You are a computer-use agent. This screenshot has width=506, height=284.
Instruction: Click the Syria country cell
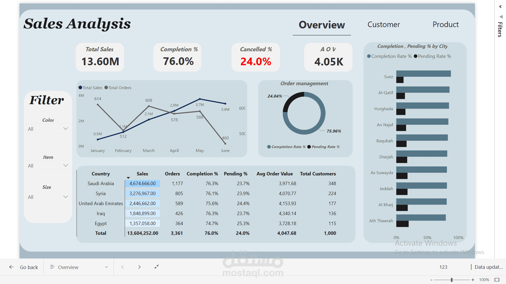101,194
